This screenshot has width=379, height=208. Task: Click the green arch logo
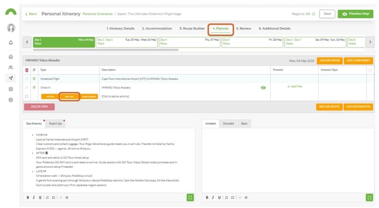click(11, 12)
